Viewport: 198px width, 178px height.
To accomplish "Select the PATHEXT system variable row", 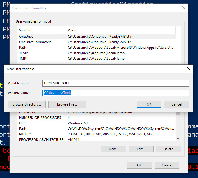I will click(26, 134).
